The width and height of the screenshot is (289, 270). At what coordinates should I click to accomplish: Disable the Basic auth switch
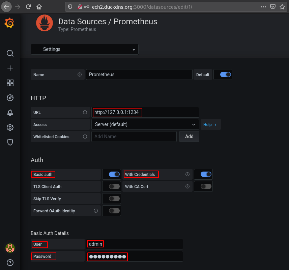114,174
